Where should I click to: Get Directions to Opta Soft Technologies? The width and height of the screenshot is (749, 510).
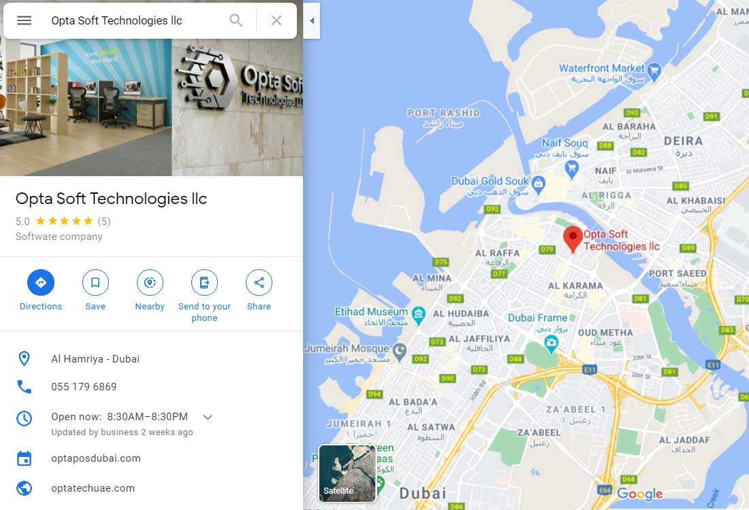click(x=41, y=282)
